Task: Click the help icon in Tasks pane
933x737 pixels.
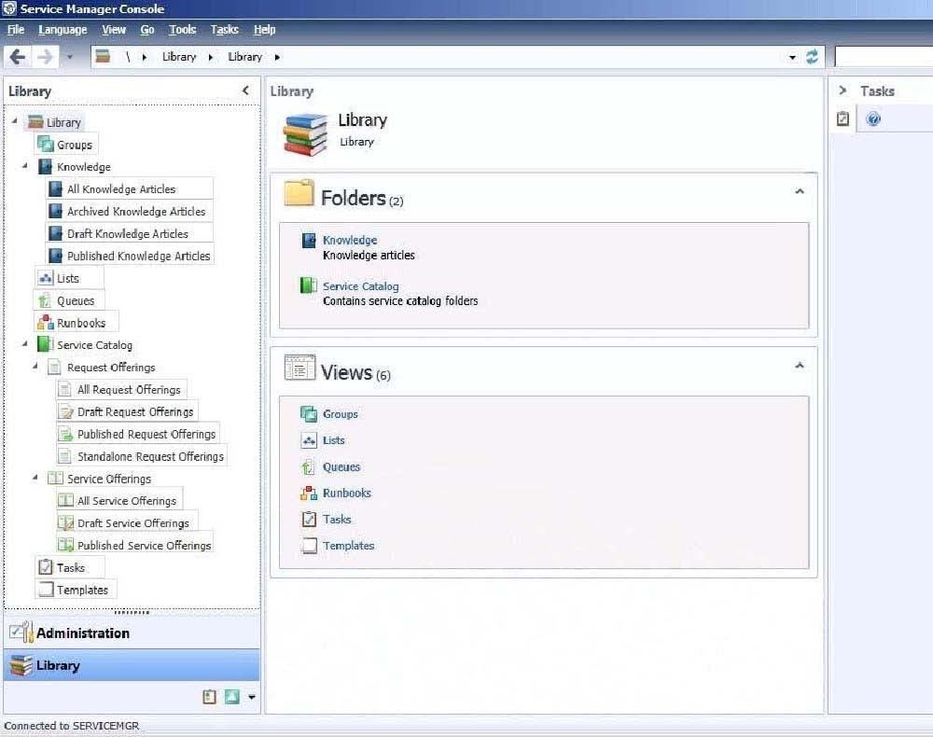Action: coord(873,119)
